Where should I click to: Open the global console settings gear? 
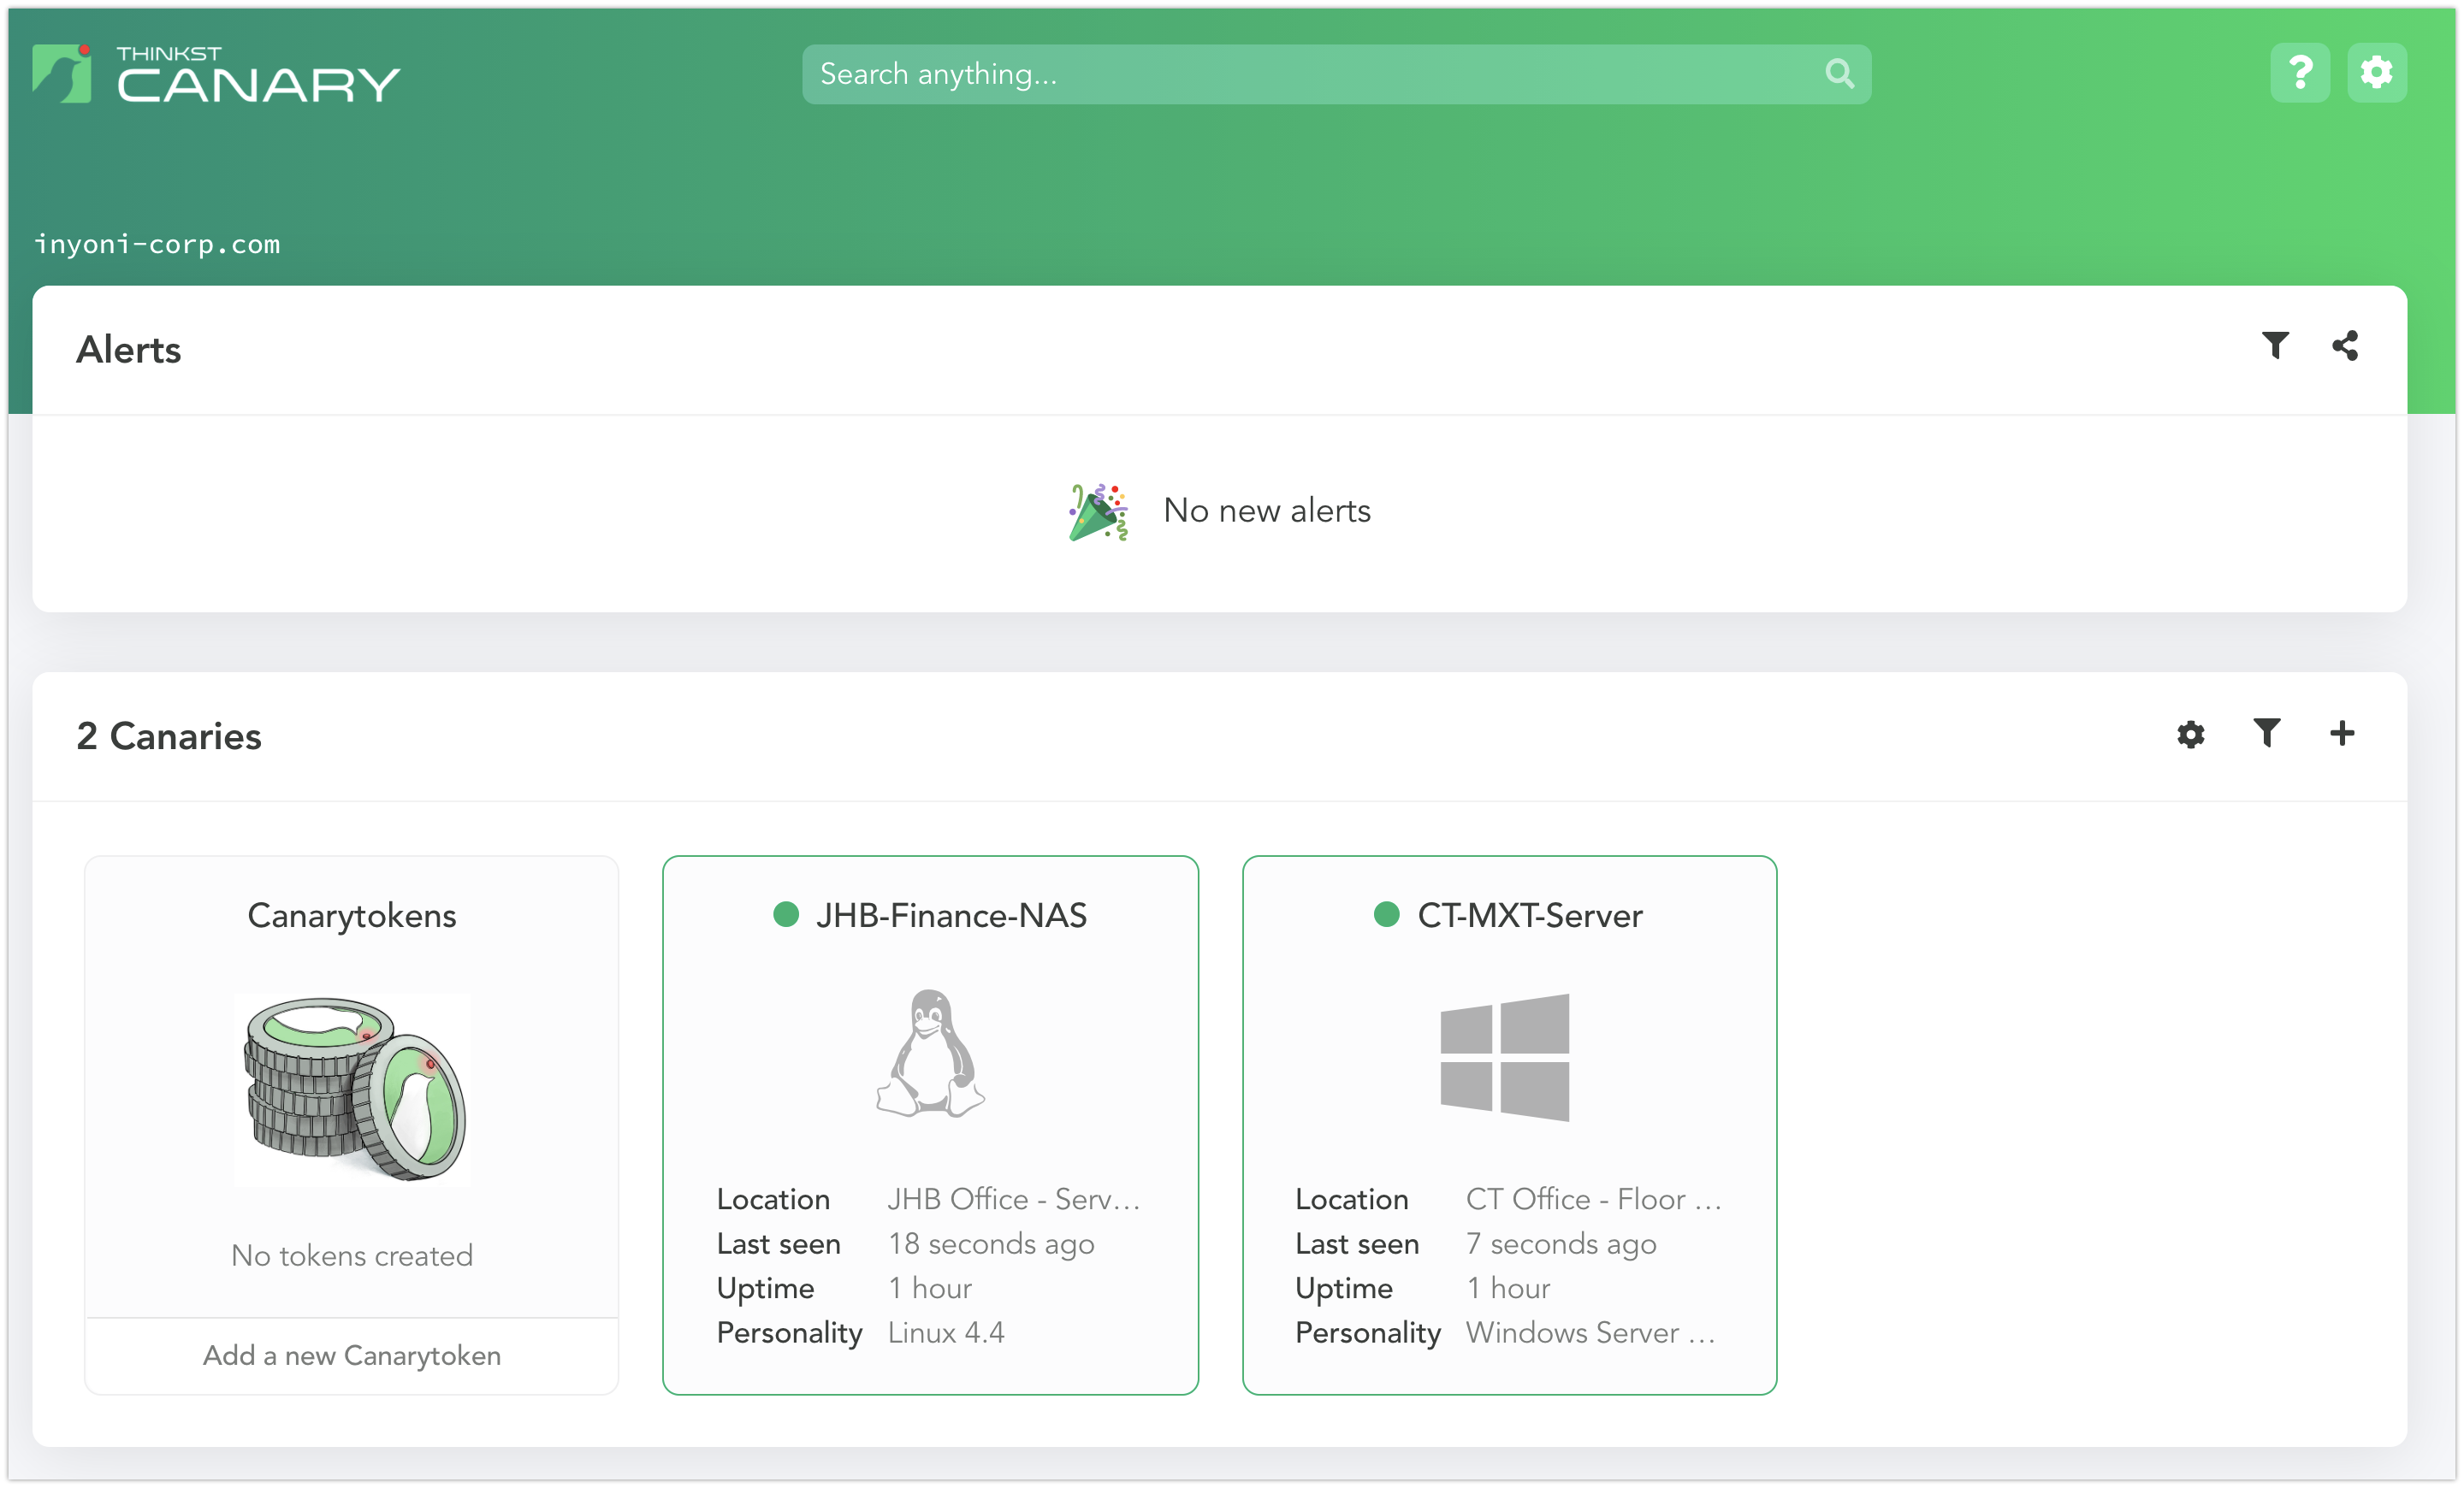click(2377, 72)
